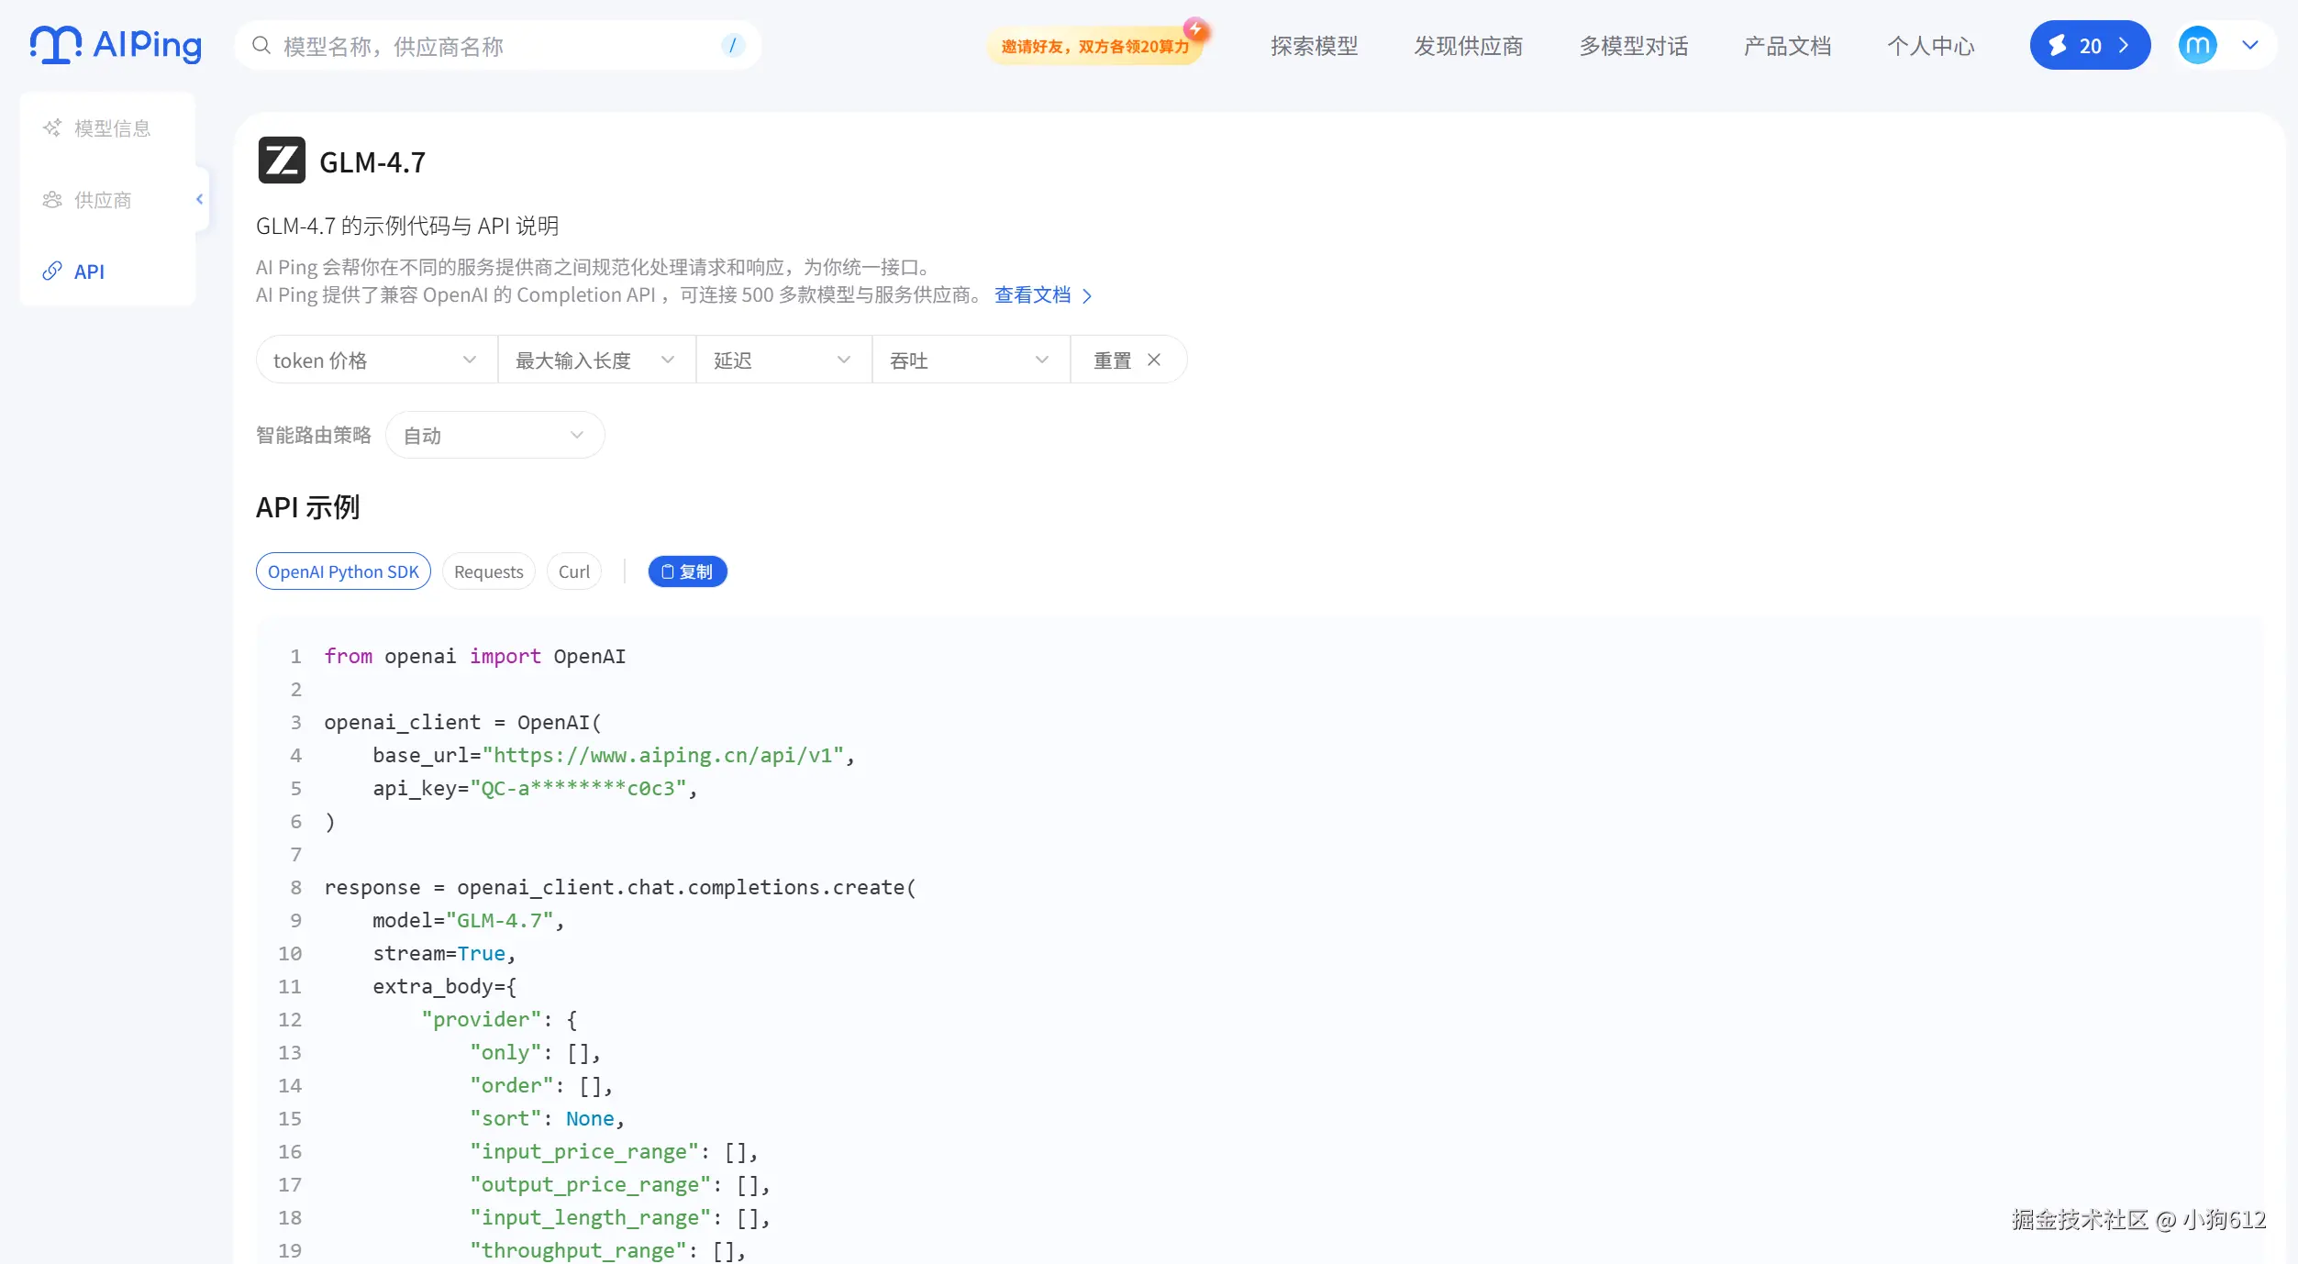Collapse the sidebar with arrow handle

[200, 199]
